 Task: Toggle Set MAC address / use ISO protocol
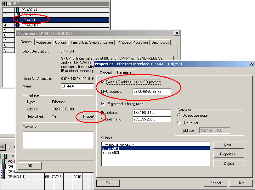(x=103, y=82)
